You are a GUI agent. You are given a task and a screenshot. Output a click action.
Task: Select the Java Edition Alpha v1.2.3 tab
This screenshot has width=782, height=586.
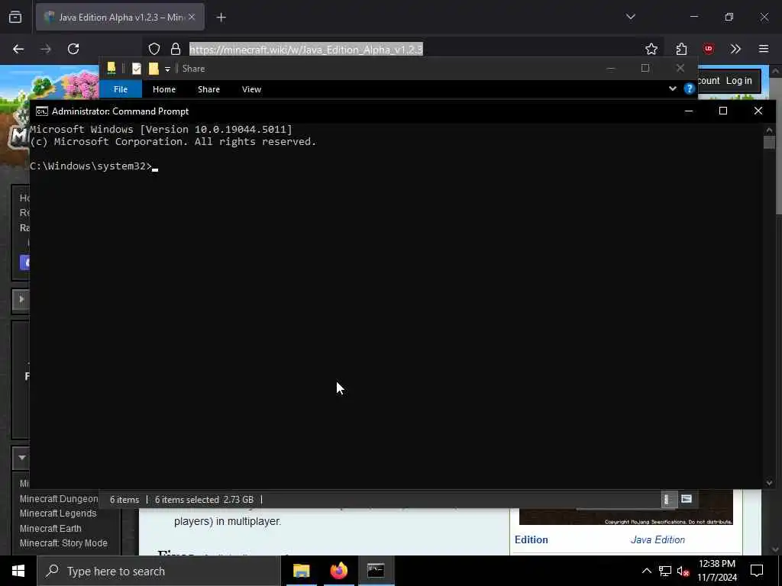pos(120,17)
